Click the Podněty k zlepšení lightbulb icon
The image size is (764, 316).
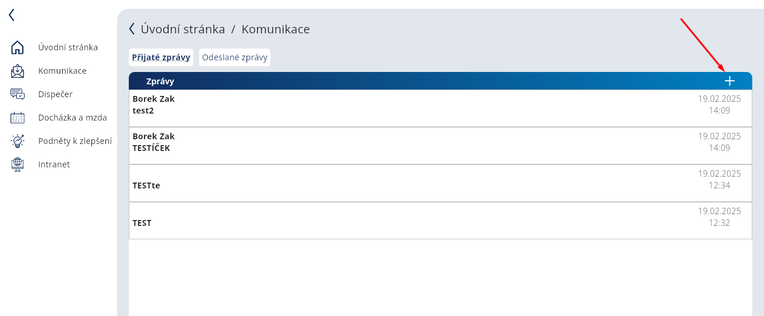tap(18, 141)
